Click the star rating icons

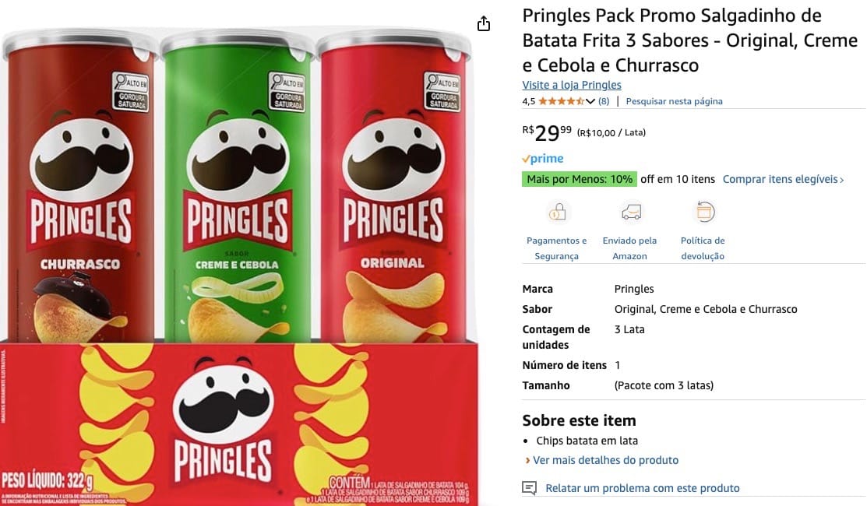tap(561, 101)
